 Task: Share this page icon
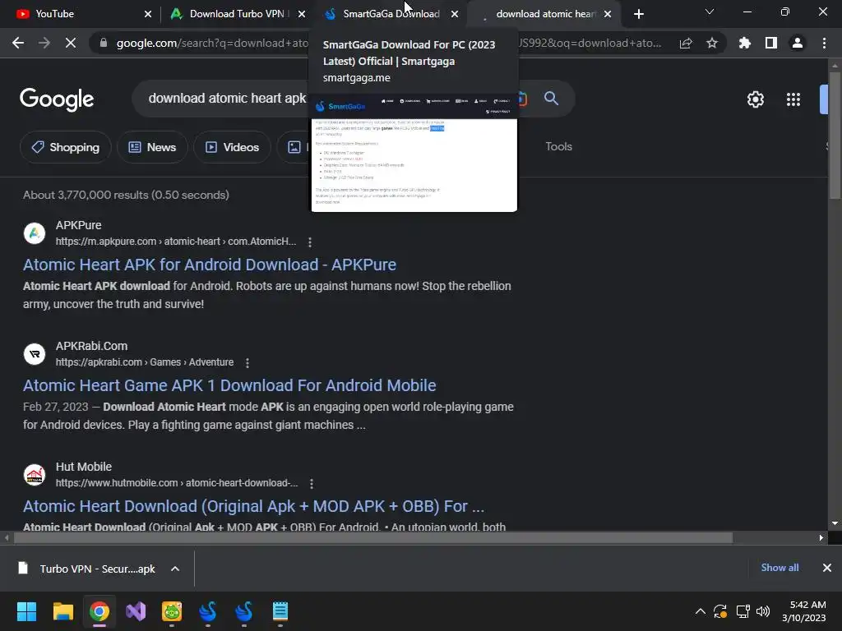tap(686, 43)
